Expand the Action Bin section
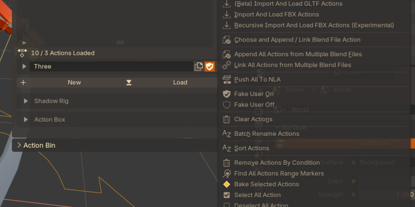 19,145
